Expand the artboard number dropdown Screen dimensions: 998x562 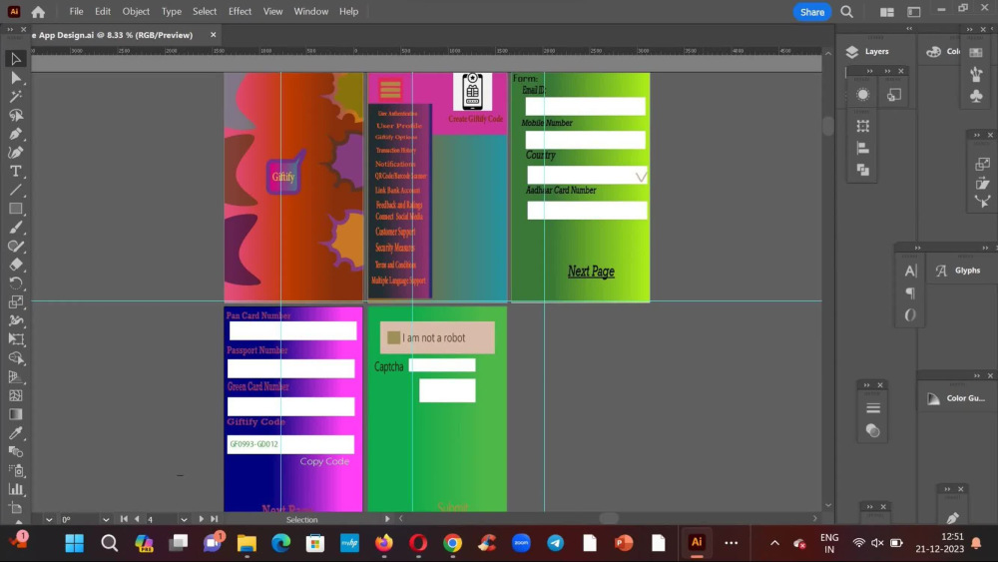click(184, 519)
